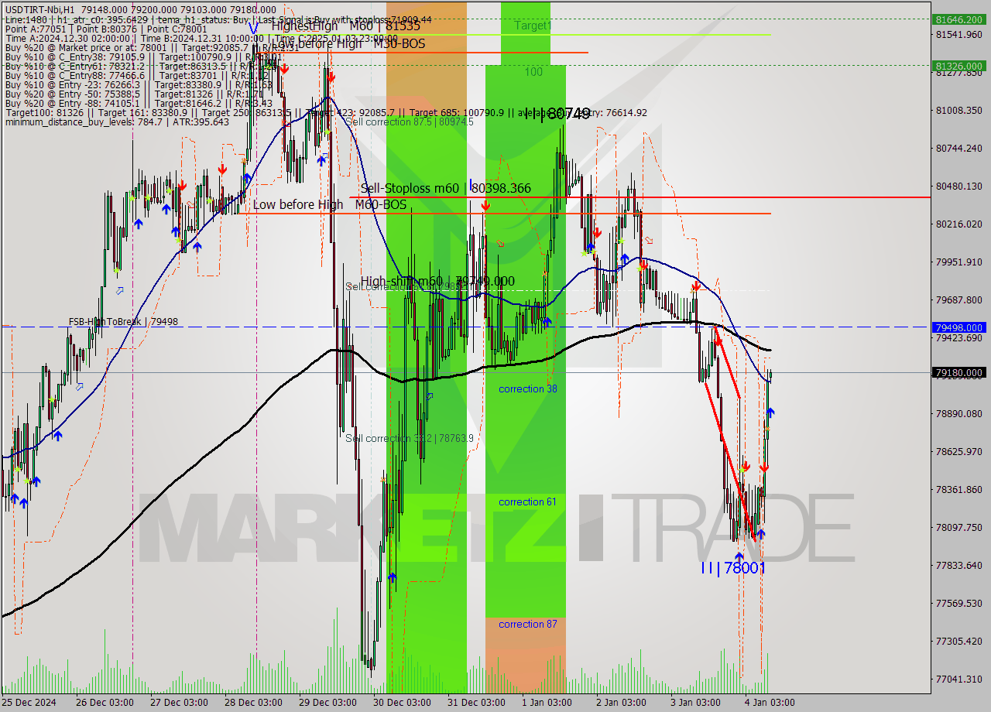
Task: Select the 81326.000 green price label
Action: click(x=960, y=66)
